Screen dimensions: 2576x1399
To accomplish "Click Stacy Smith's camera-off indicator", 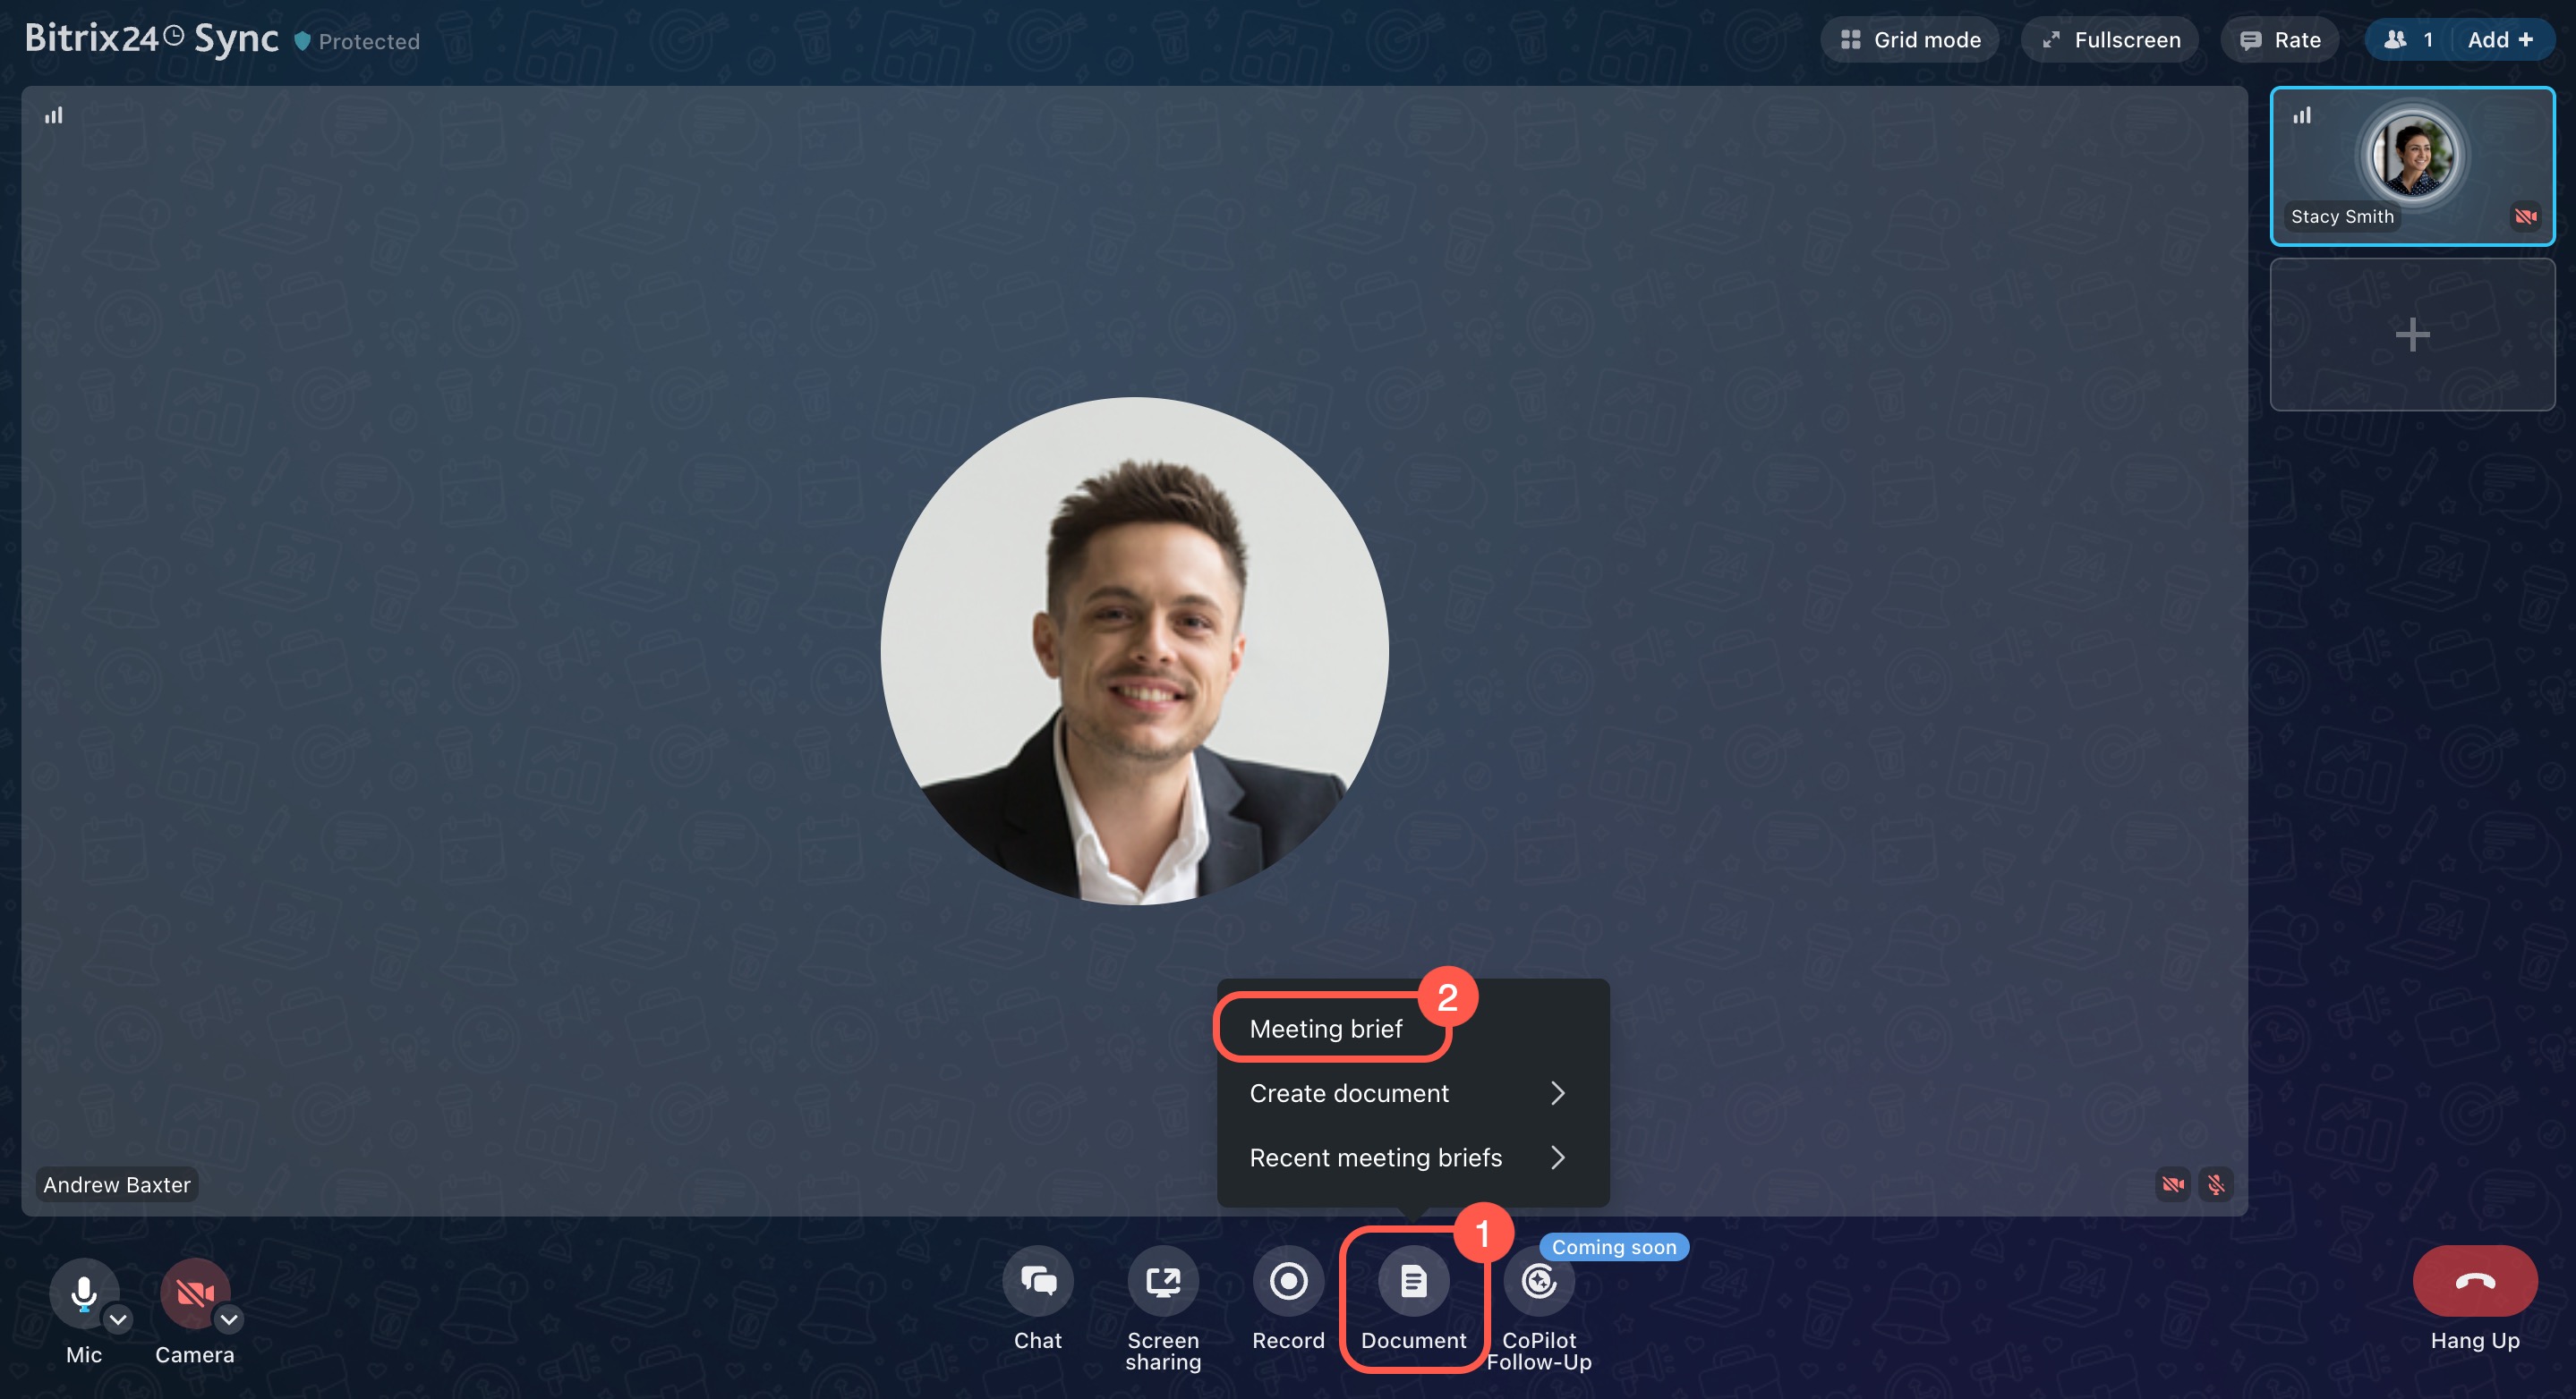I will point(2526,216).
